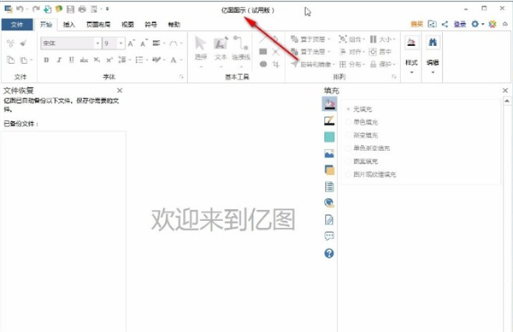This screenshot has width=513, height=332.
Task: Expand the 对齐 dropdown
Action: coord(364,51)
